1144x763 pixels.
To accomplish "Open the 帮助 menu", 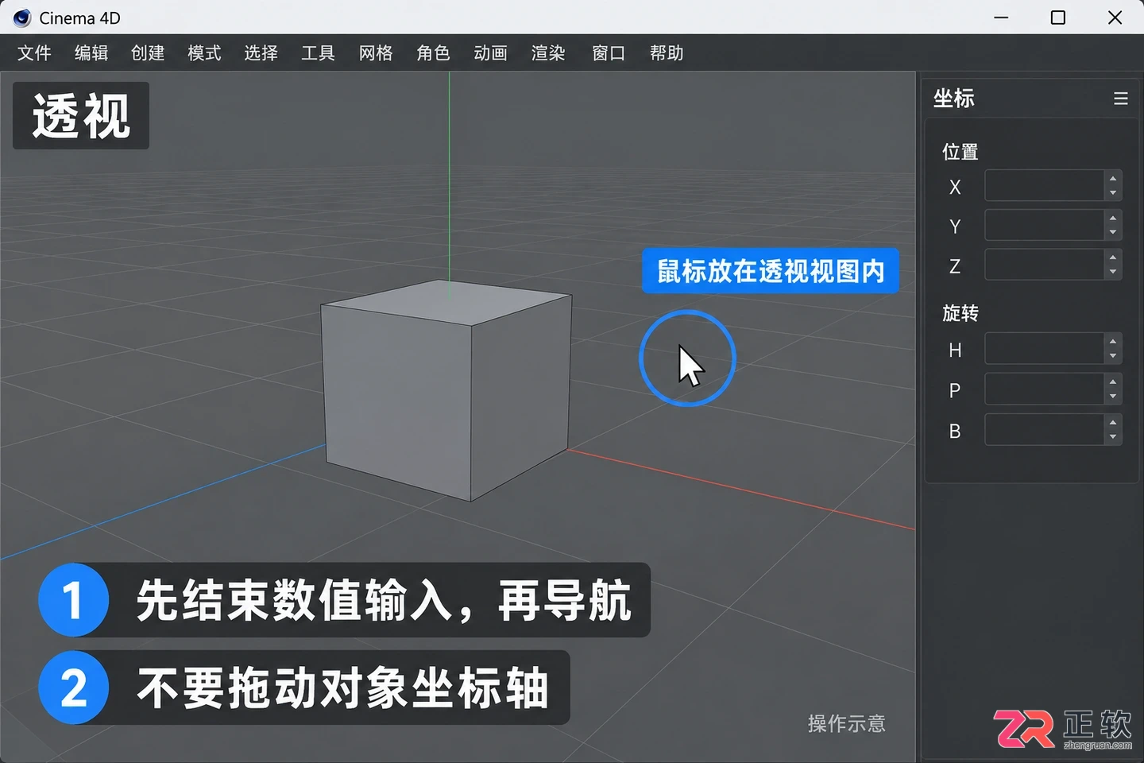I will coord(667,53).
